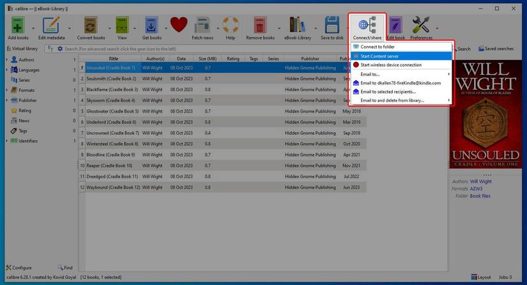Click Find in the tag browser
527x285 pixels.
click(x=65, y=268)
